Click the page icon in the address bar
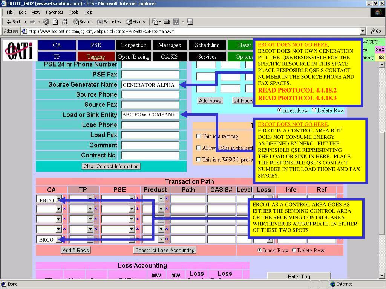The image size is (386, 289). pos(24,31)
